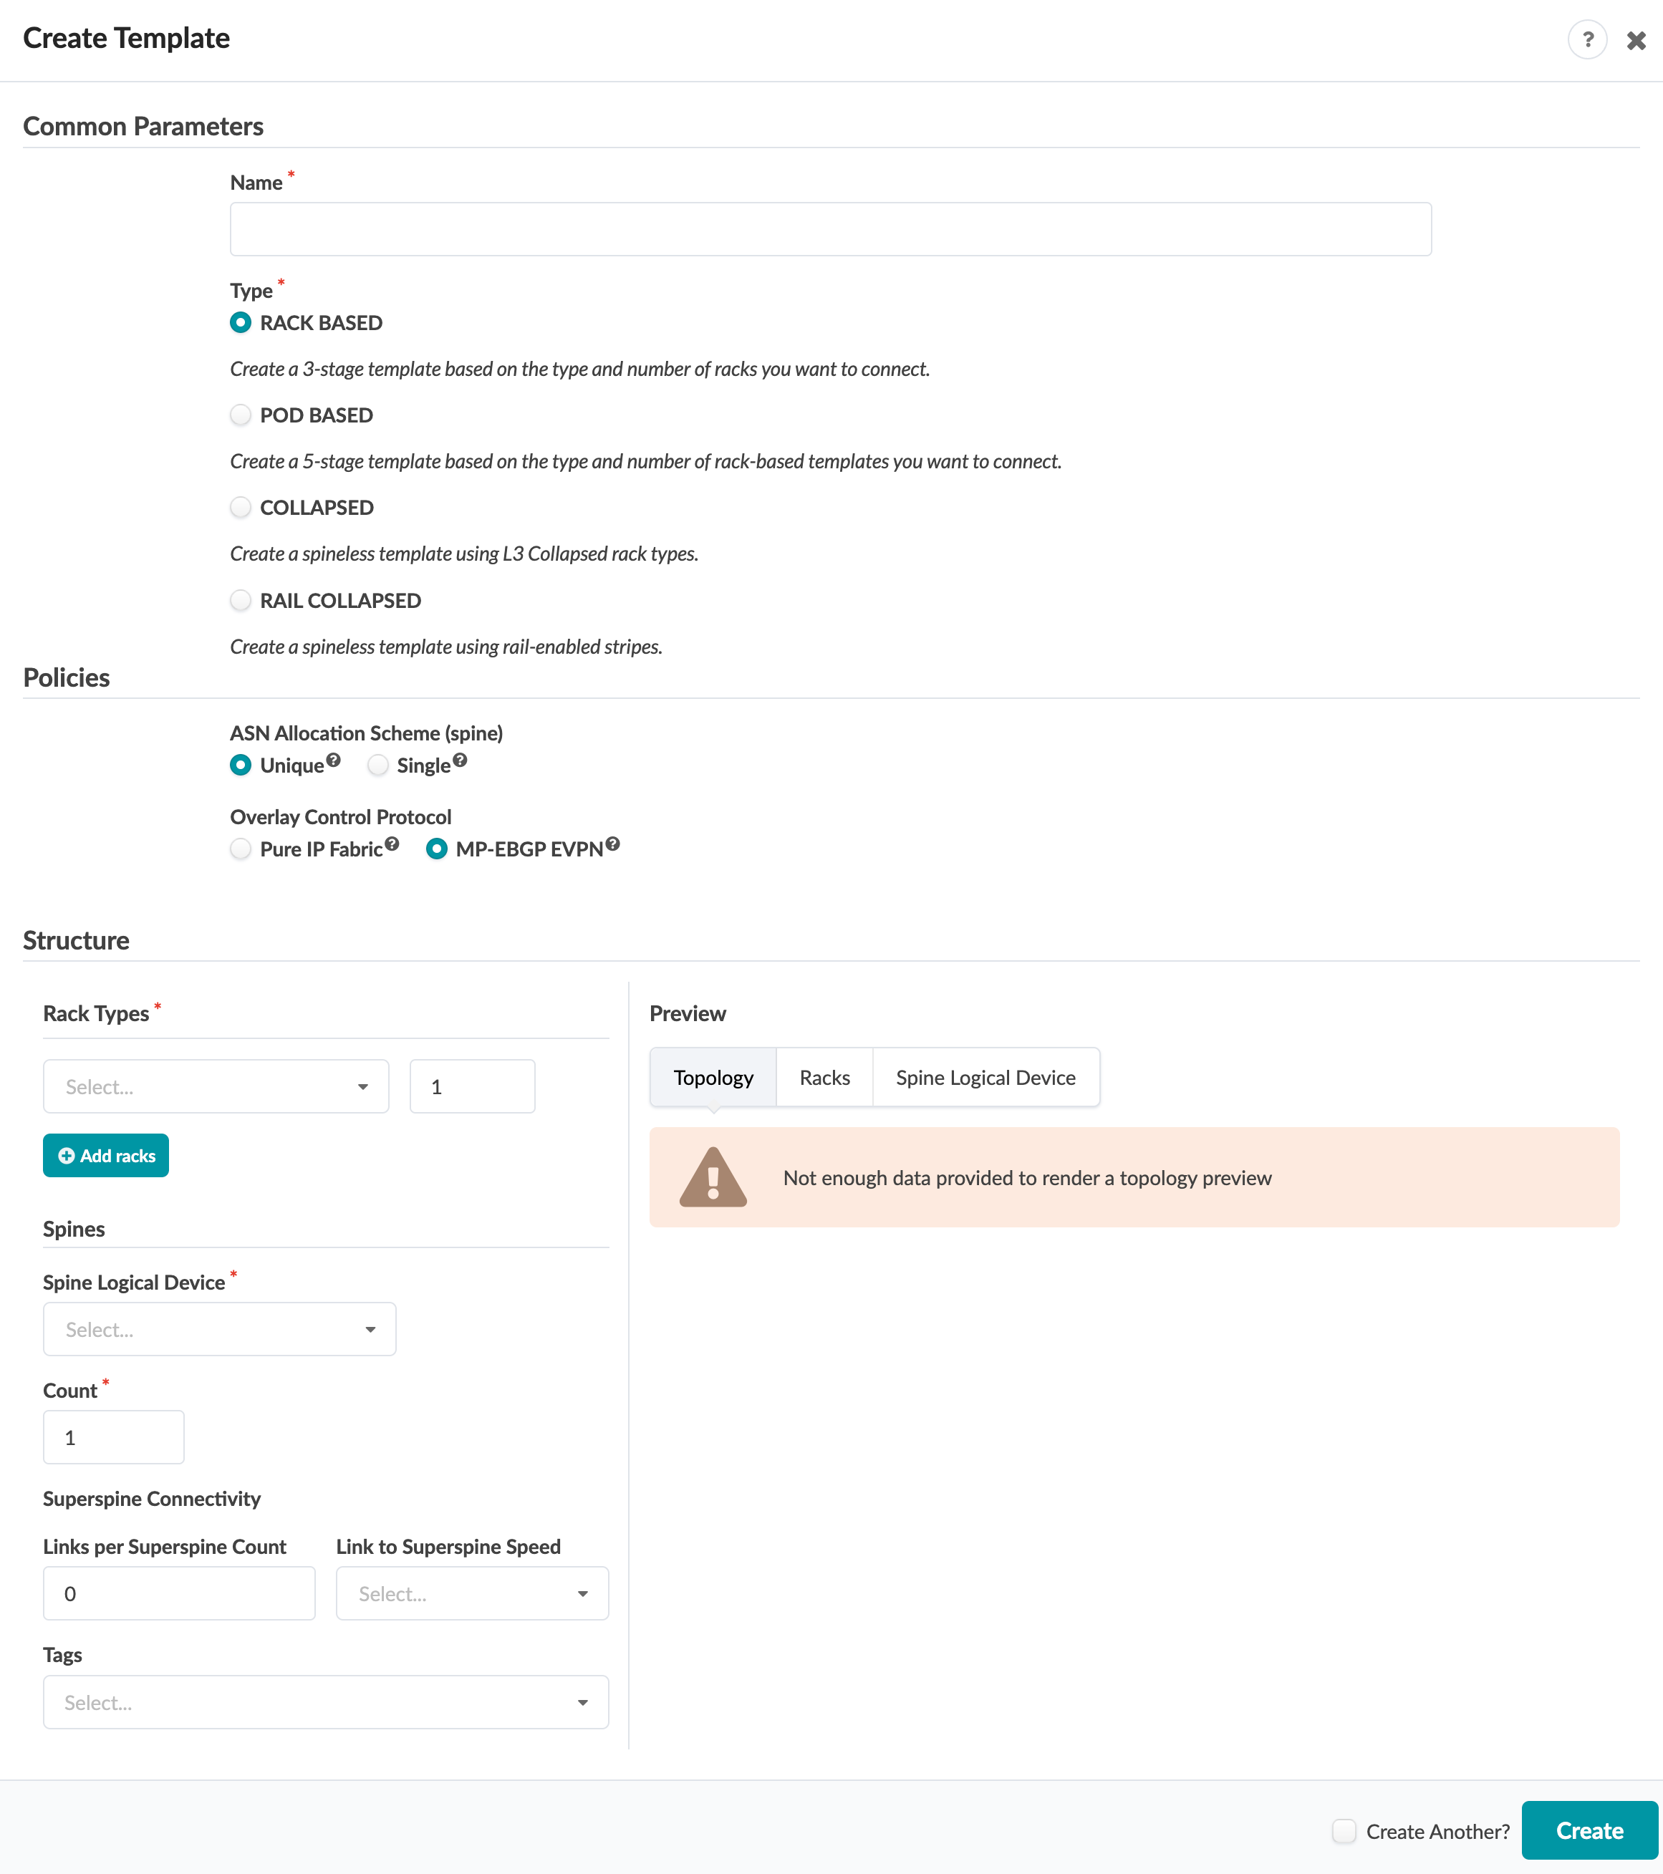The height and width of the screenshot is (1874, 1663).
Task: Check the Create Another option
Action: [x=1344, y=1831]
